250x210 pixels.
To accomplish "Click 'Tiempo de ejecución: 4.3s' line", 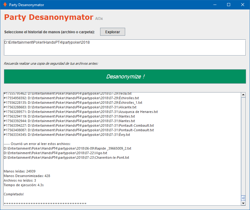I will pyautogui.click(x=24, y=185).
